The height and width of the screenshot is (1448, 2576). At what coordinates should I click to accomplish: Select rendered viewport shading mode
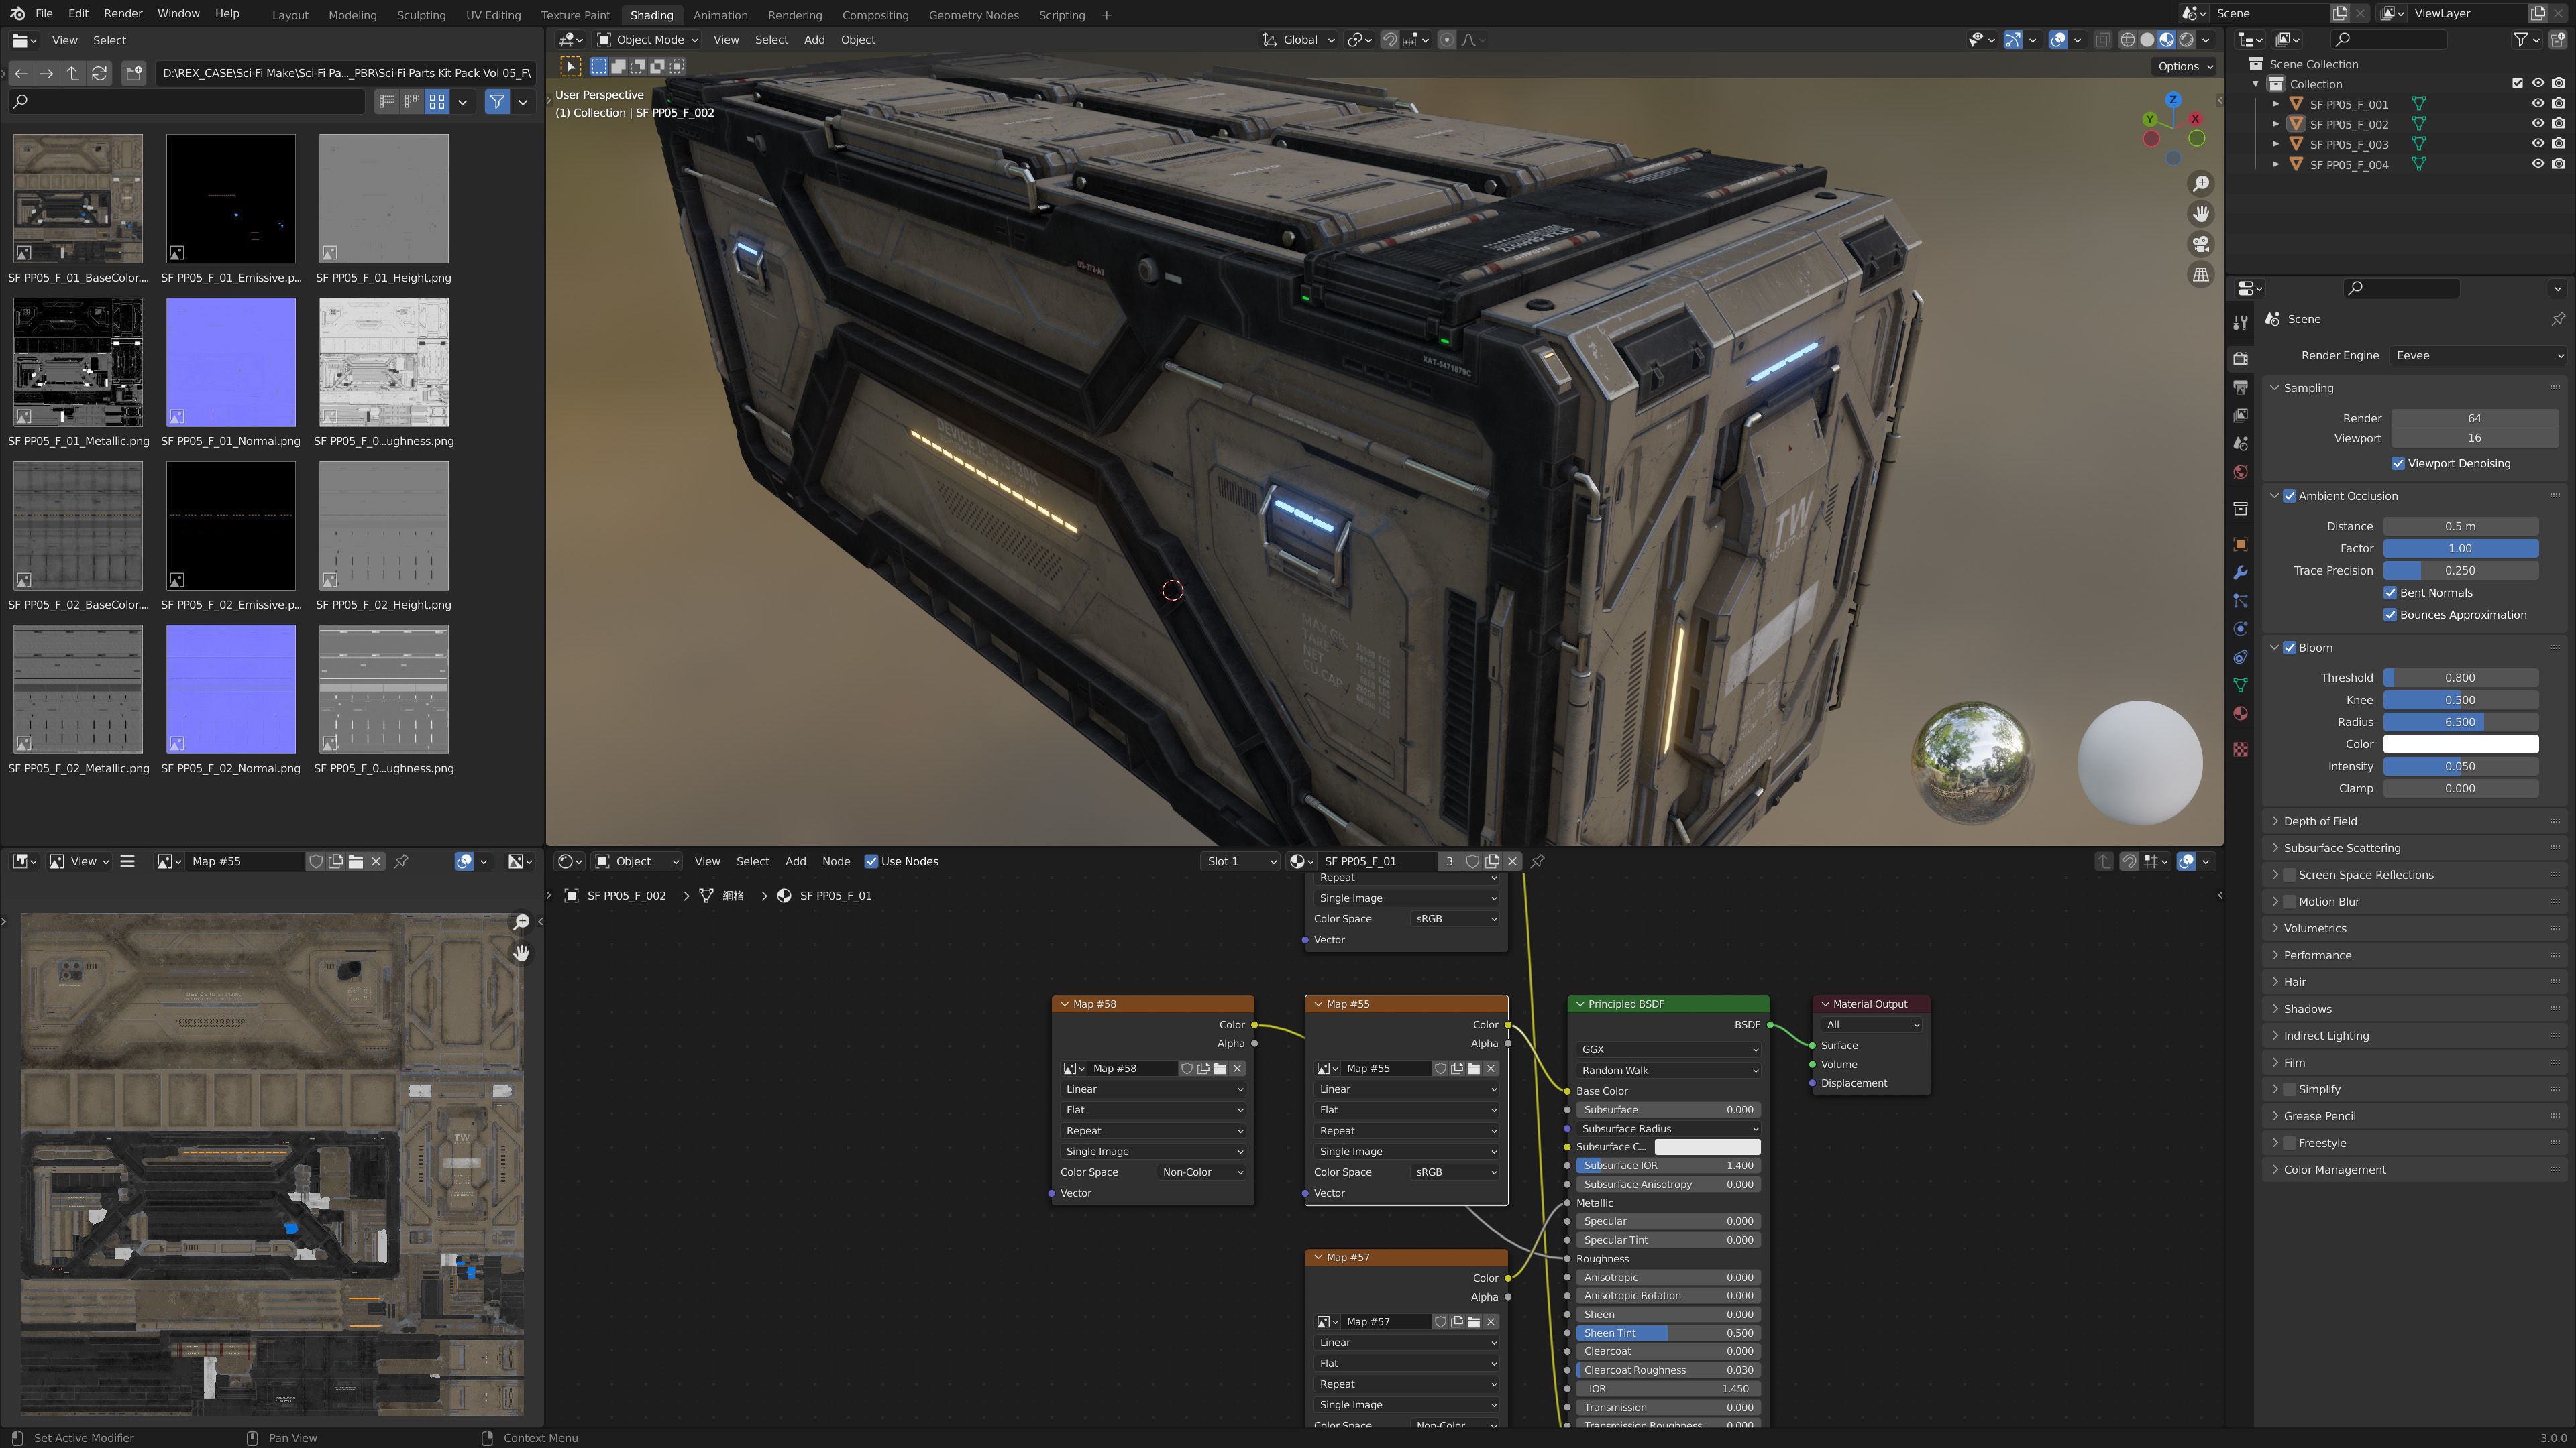coord(2187,40)
